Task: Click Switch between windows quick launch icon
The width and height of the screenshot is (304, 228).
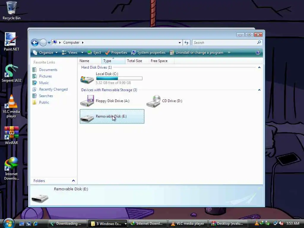Action: [x=28, y=224]
